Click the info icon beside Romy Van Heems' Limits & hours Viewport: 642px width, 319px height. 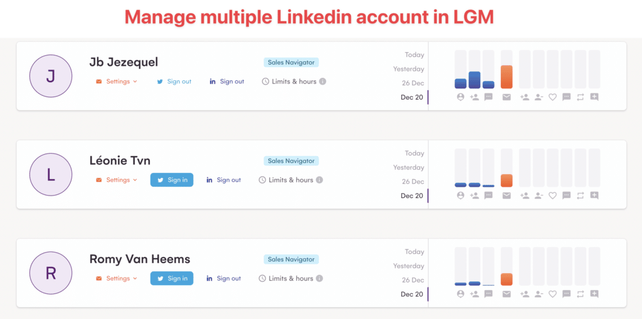pyautogui.click(x=319, y=278)
